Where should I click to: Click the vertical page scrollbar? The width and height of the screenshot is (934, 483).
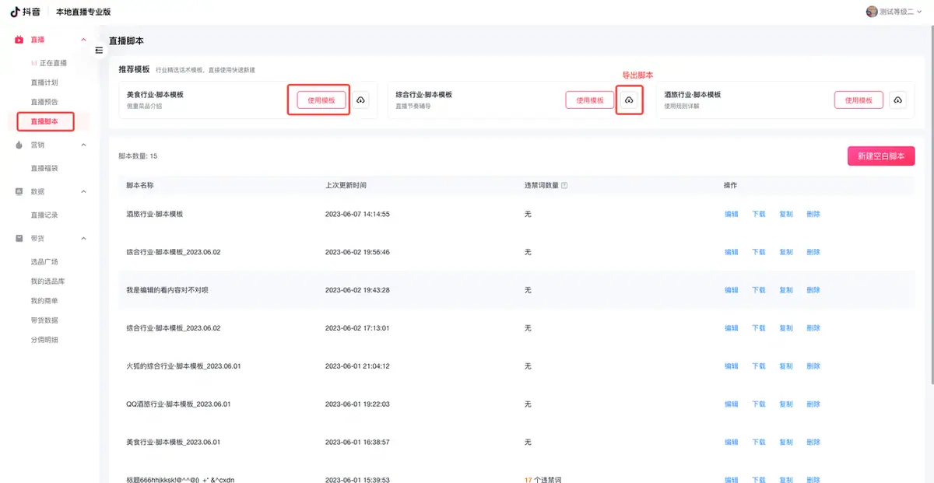[931, 206]
